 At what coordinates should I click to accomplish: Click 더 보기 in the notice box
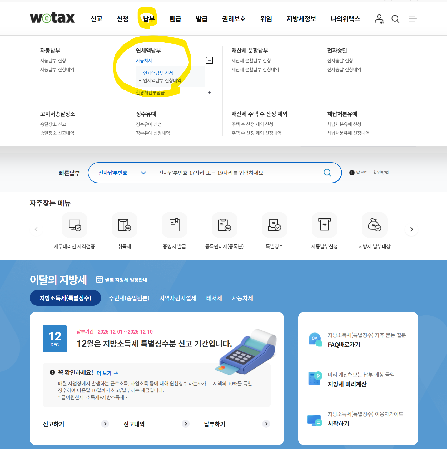pos(105,373)
